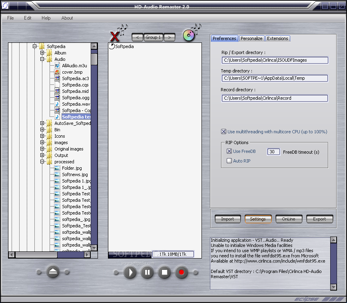
Task: Click the Bin folder icon
Action: [49, 130]
